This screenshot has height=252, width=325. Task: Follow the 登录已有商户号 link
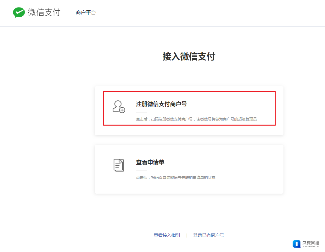click(x=209, y=235)
